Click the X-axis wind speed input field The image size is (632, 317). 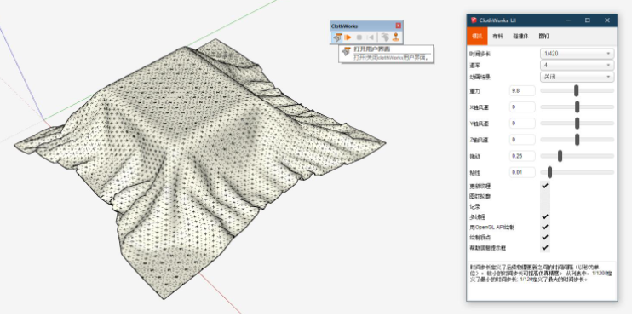(x=522, y=107)
